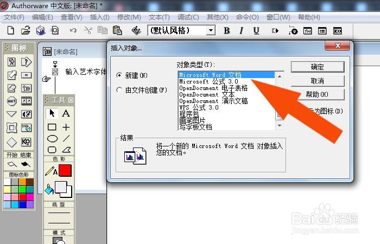Screen dimensions: 380x244
Task: Click the New file toolbar icon
Action: tap(11, 30)
